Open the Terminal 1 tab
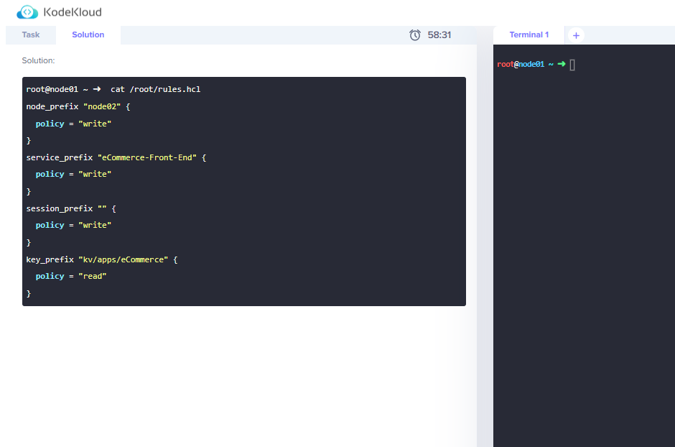This screenshot has width=675, height=447. coord(529,34)
